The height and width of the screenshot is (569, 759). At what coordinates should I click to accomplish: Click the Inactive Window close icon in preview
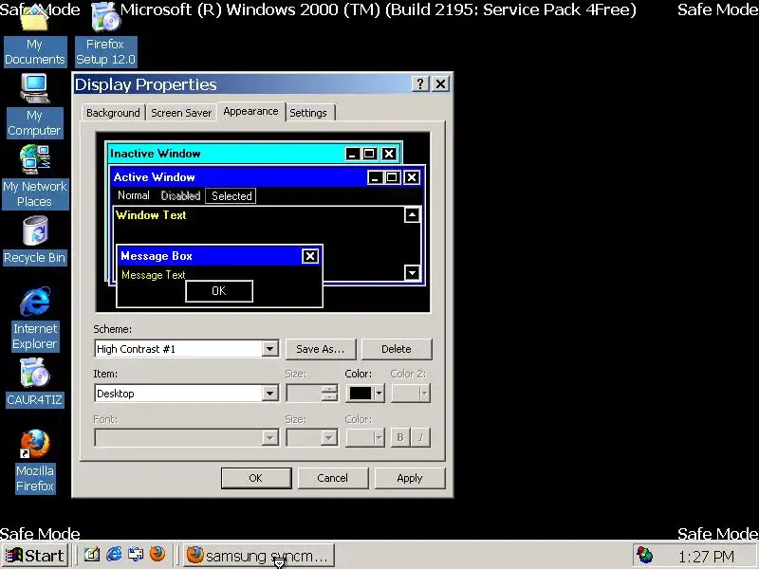tap(389, 154)
